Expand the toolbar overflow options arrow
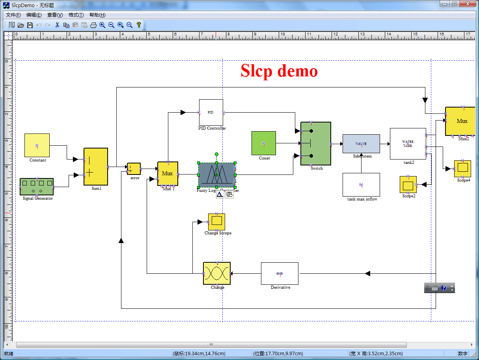This screenshot has width=479, height=360. click(x=145, y=28)
